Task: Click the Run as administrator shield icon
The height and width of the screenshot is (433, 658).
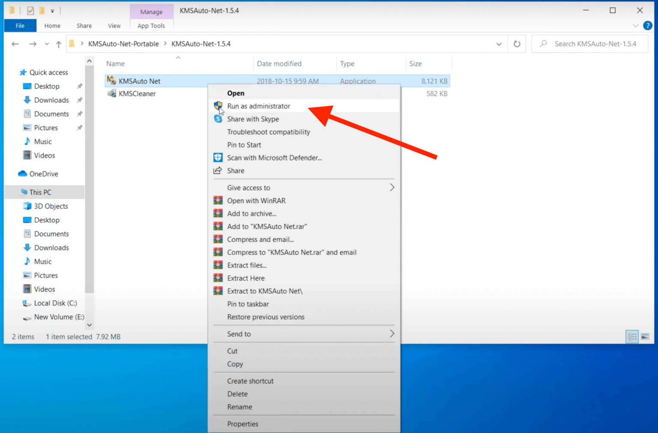Action: (218, 106)
